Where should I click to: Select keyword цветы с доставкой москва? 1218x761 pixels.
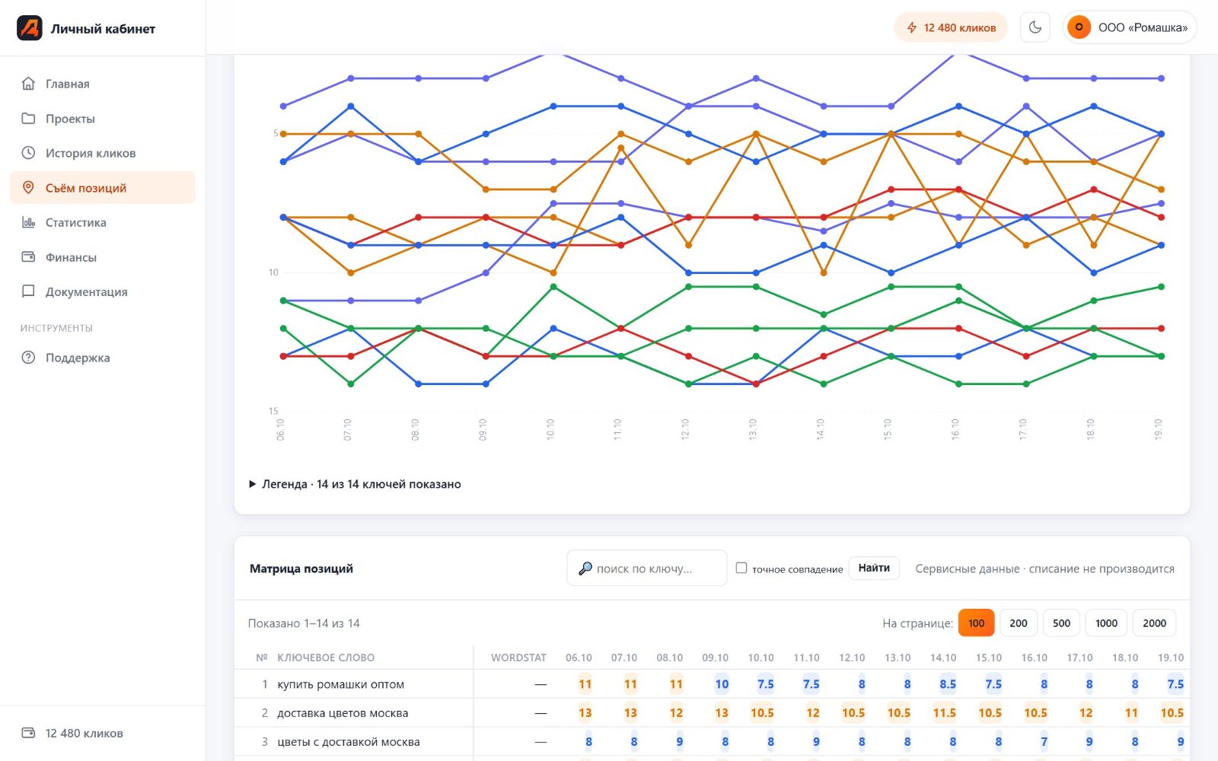349,742
